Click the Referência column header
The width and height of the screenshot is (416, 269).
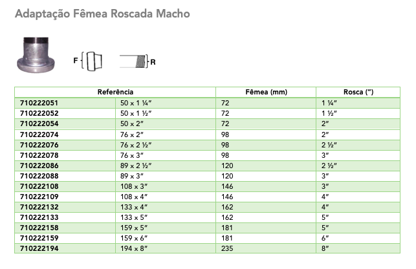(x=115, y=92)
